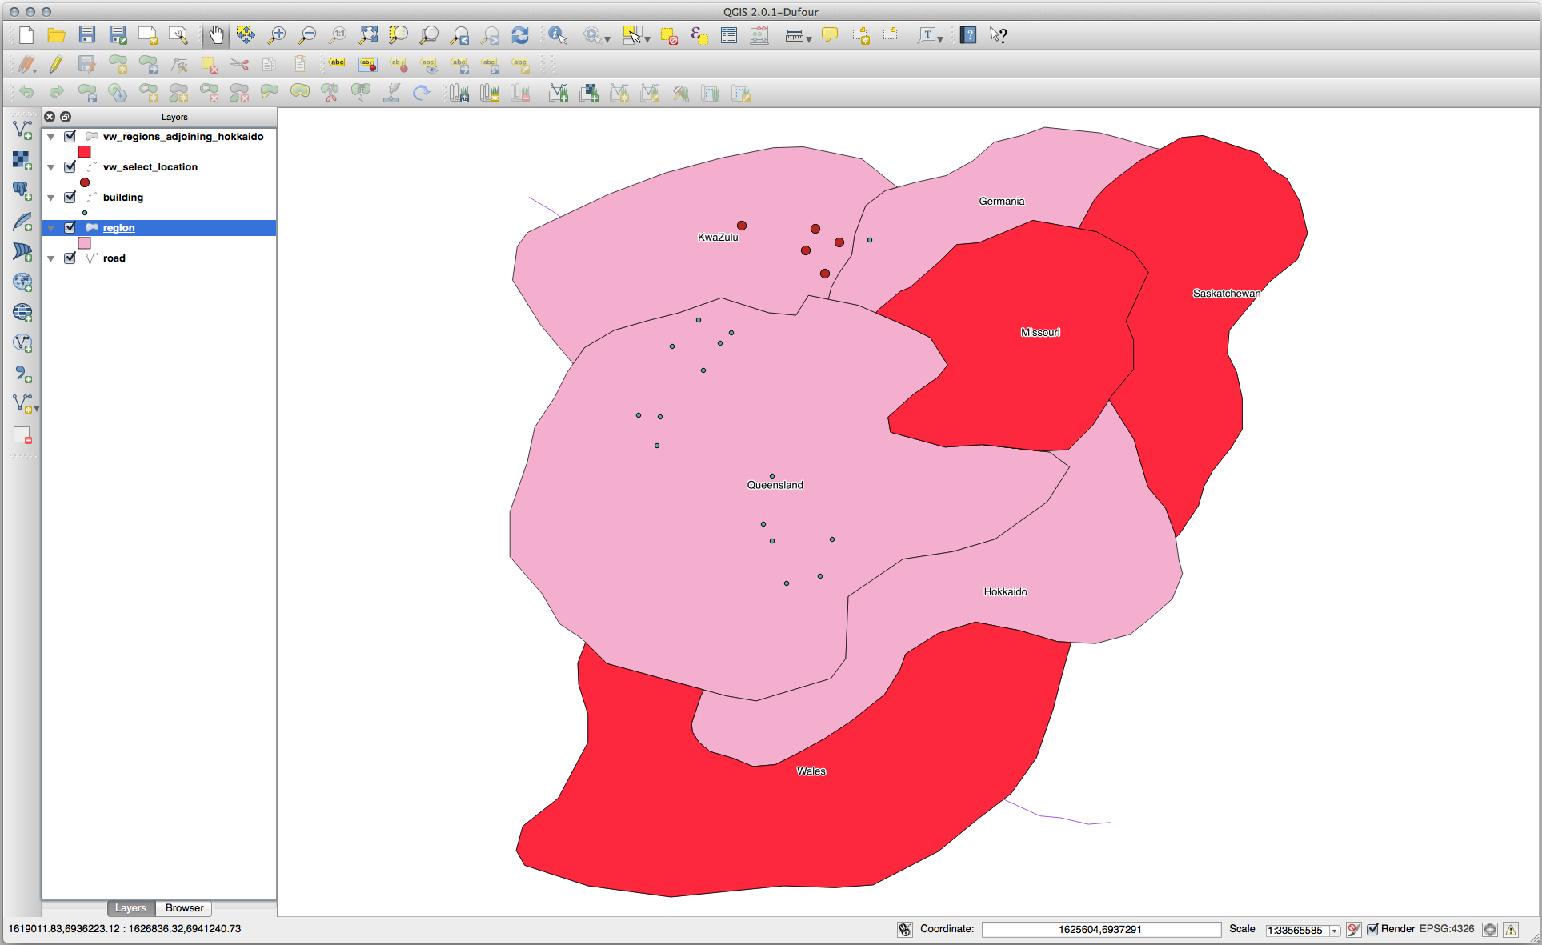Viewport: 1542px width, 945px height.
Task: Click Refresh to redraw the map
Action: click(519, 34)
